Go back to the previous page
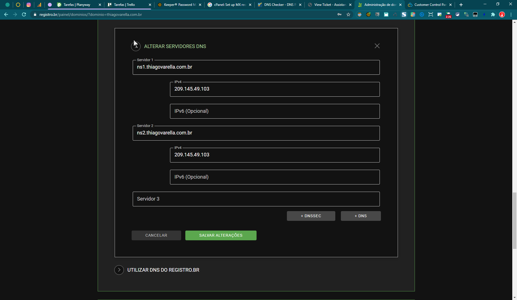This screenshot has height=300, width=517. pyautogui.click(x=6, y=14)
